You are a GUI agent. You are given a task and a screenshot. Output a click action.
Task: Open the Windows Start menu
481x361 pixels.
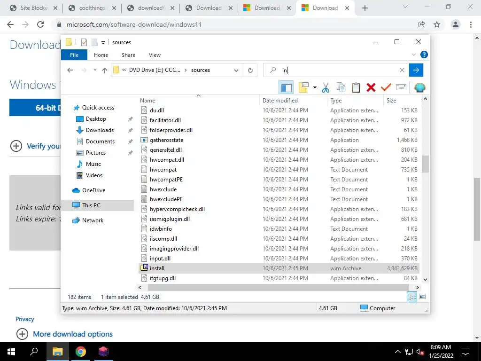coord(11,352)
